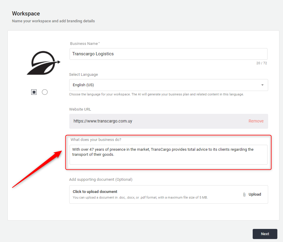
Task: Click the upload file format hint text
Action: coord(140,198)
